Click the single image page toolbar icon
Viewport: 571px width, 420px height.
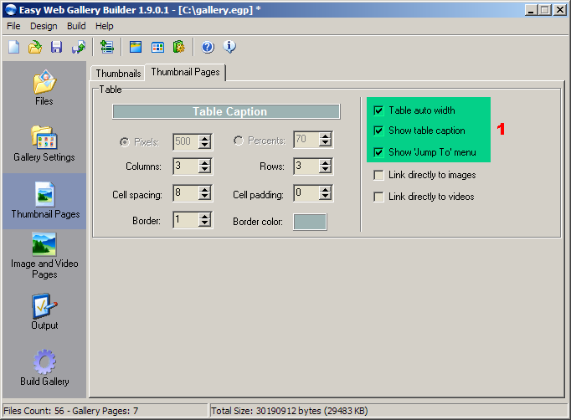136,47
